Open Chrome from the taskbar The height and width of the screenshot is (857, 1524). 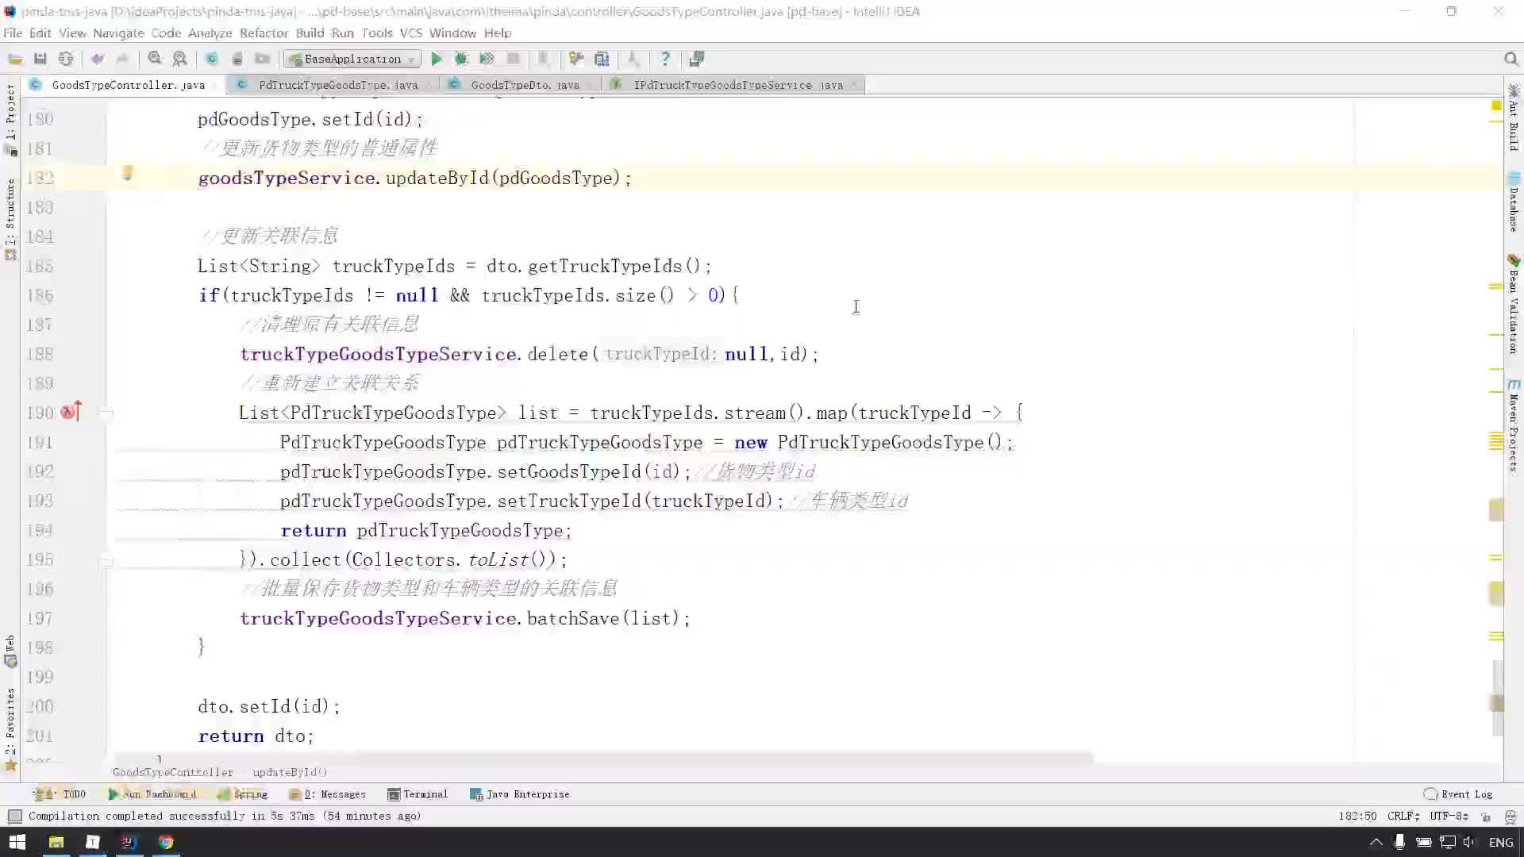coord(166,842)
